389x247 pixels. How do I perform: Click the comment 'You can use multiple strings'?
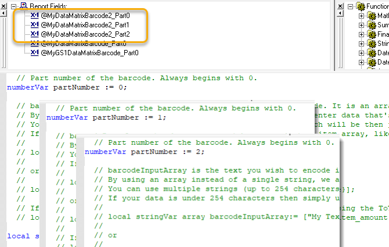(x=217, y=189)
